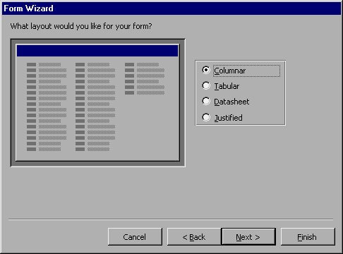
Task: Click the Form Wizard title bar
Action: pos(171,8)
